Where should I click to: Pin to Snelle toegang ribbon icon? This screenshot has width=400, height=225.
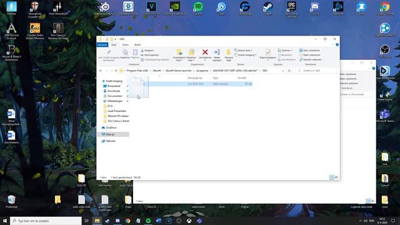pyautogui.click(x=109, y=52)
